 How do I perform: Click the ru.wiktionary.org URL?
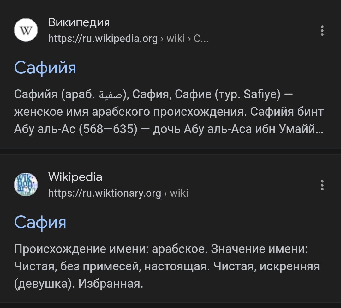pos(105,193)
